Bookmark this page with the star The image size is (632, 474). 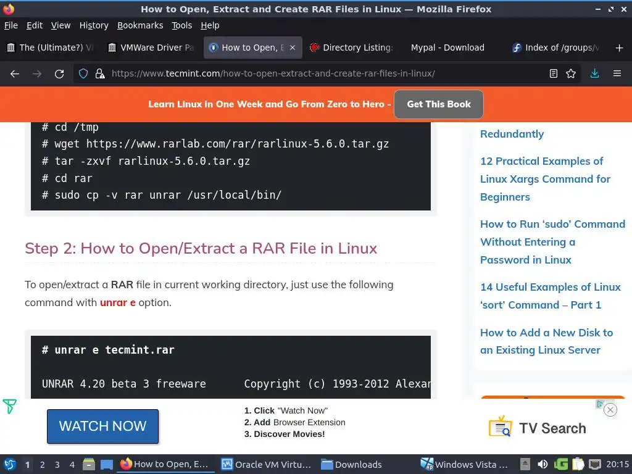click(571, 74)
